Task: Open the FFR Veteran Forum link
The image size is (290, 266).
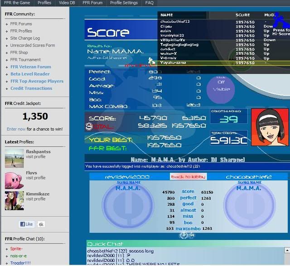Action: [31, 67]
